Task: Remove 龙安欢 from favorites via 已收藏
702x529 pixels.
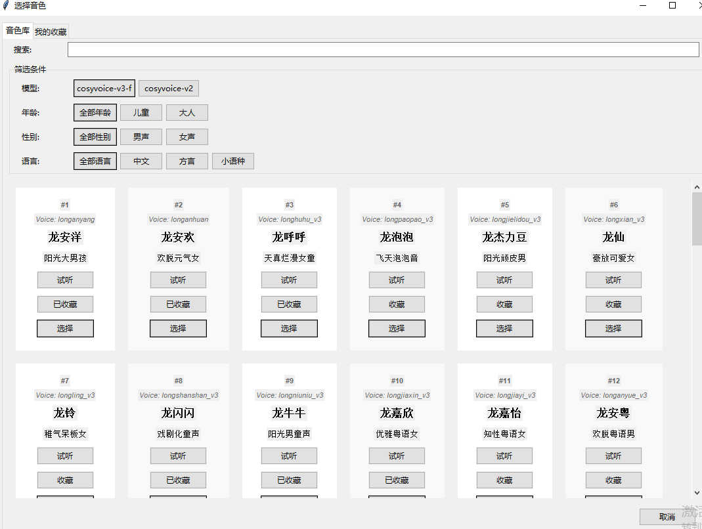Action: [178, 305]
